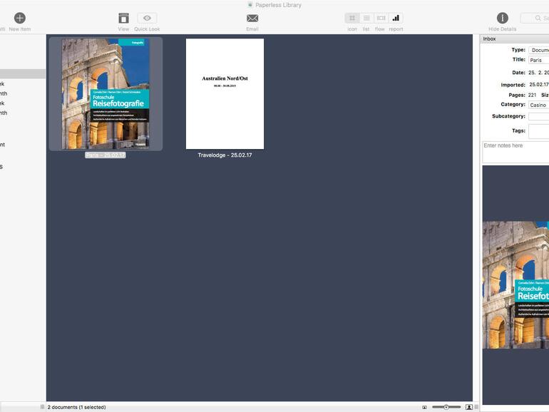Click the Travelodge - 25.02.17 label
Image resolution: width=549 pixels, height=412 pixels.
pos(225,155)
